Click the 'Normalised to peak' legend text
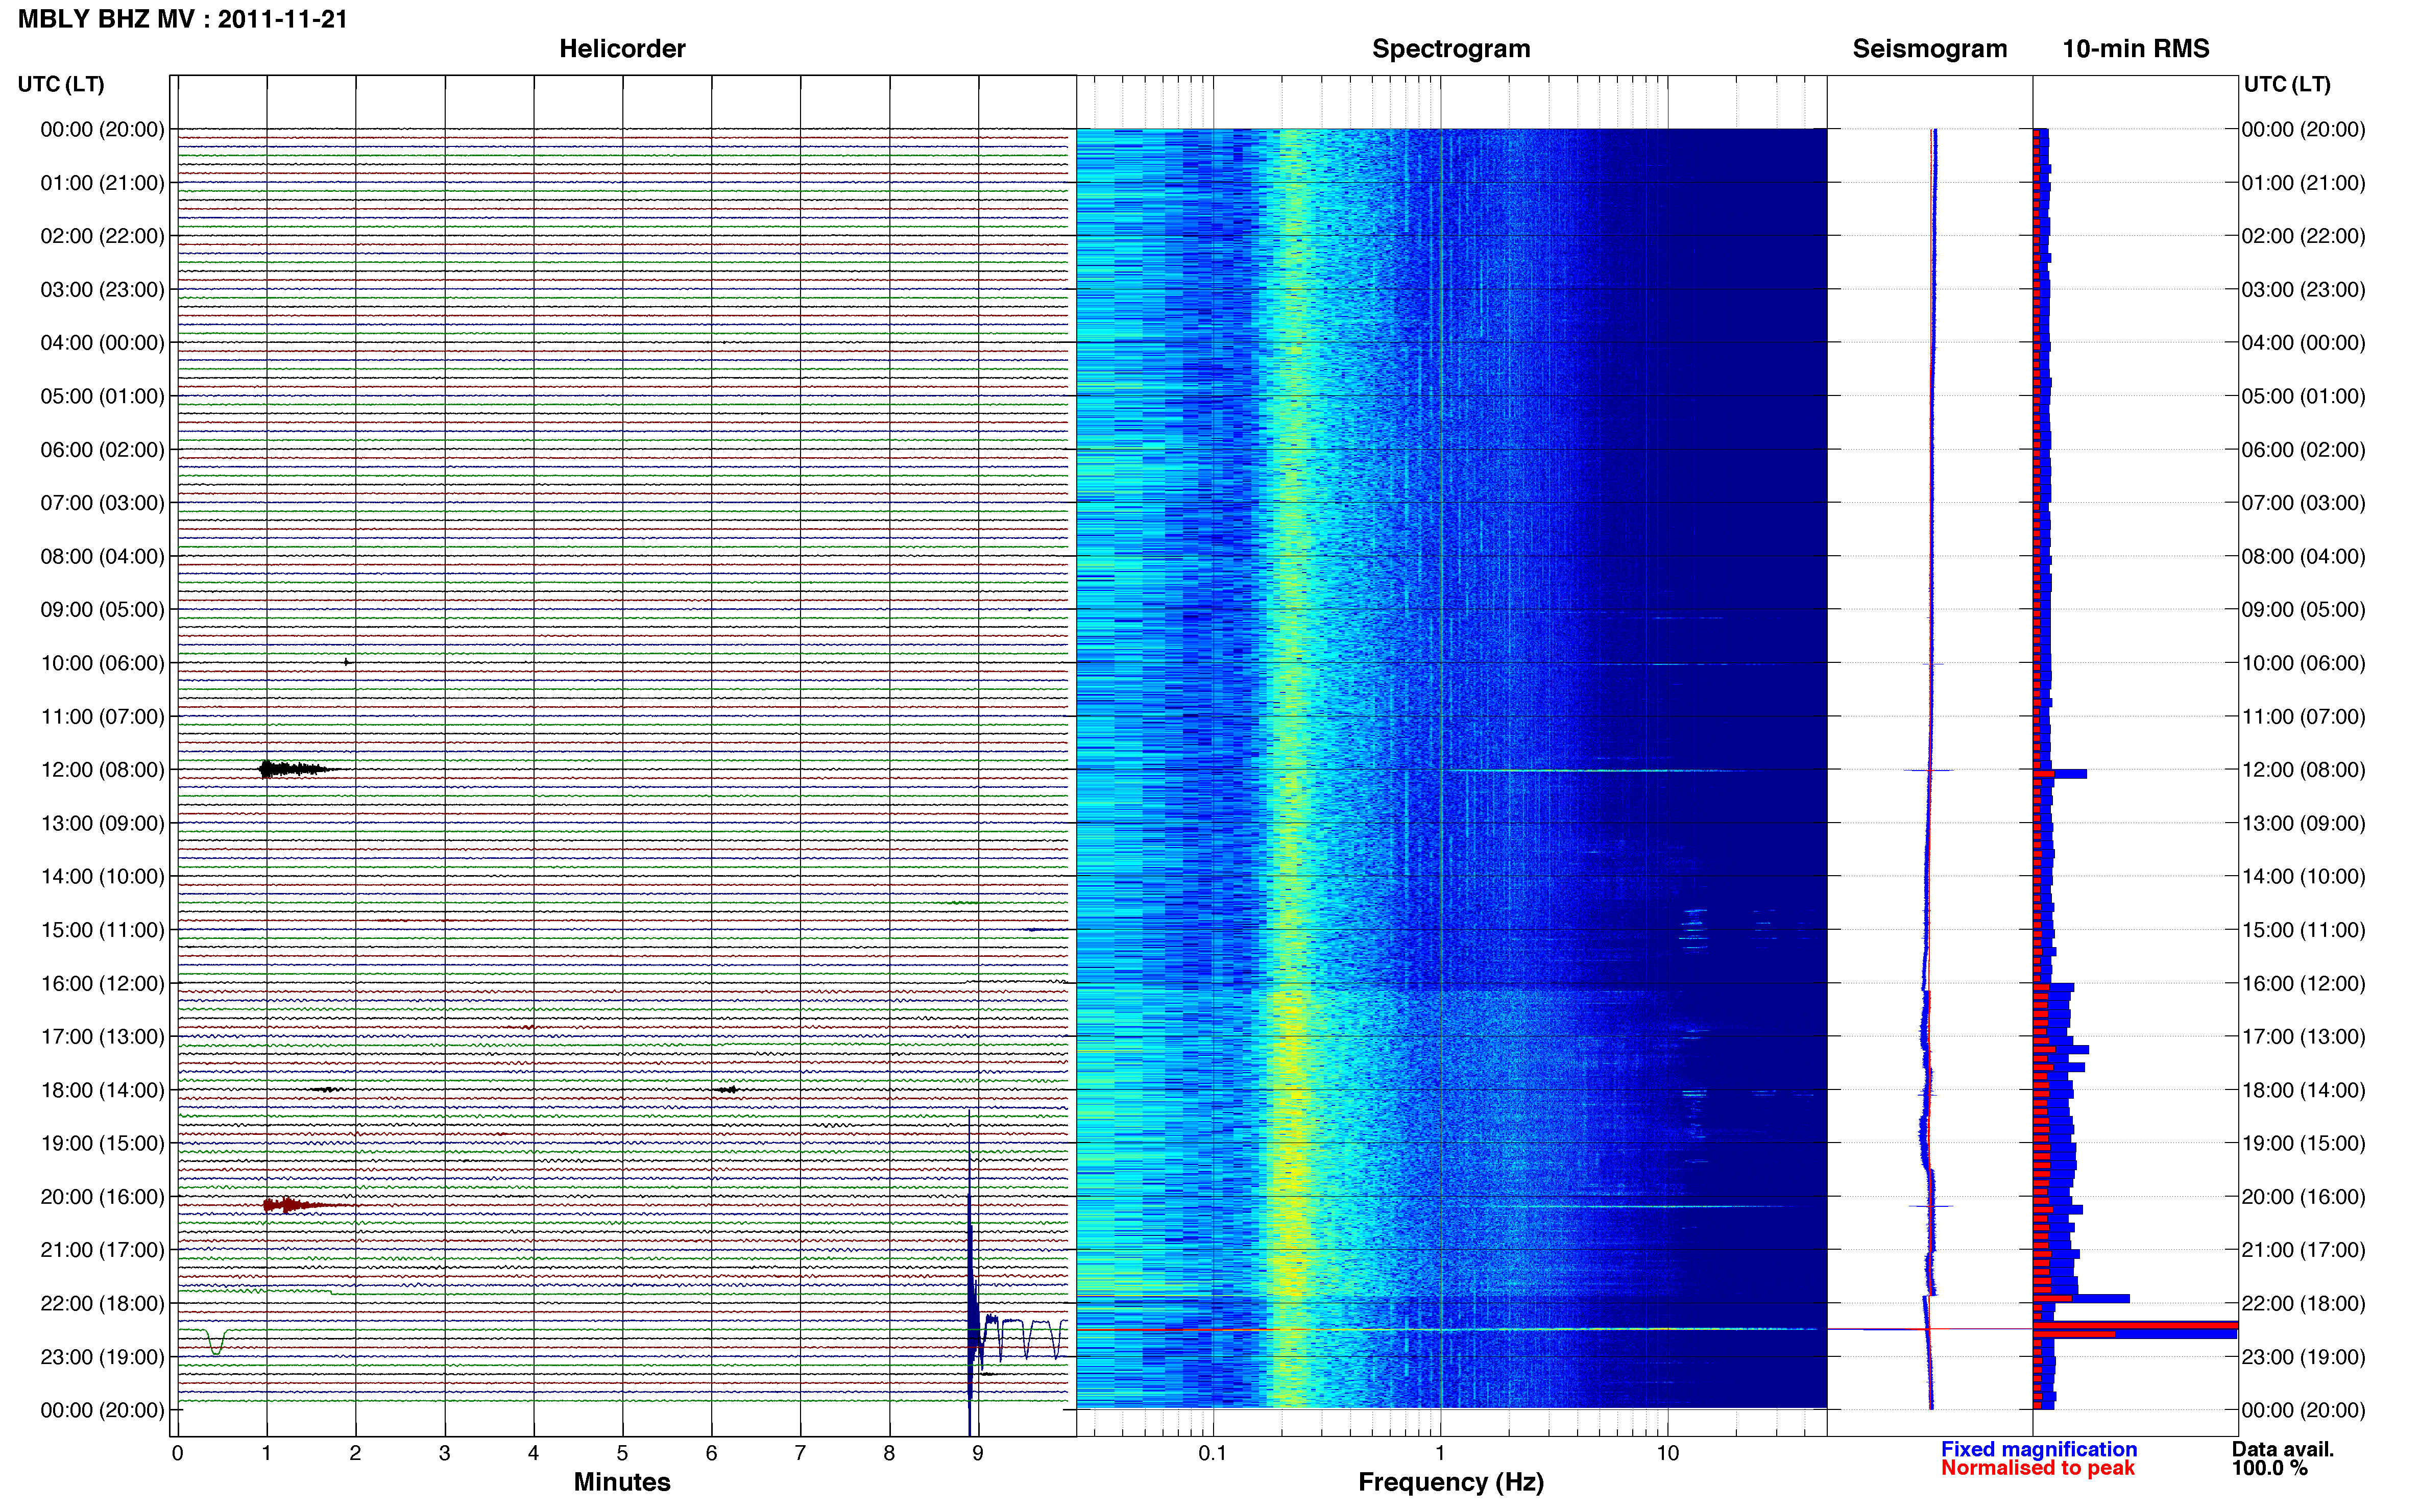Screen dimensions: 2420x1512 pyautogui.click(x=2037, y=1468)
